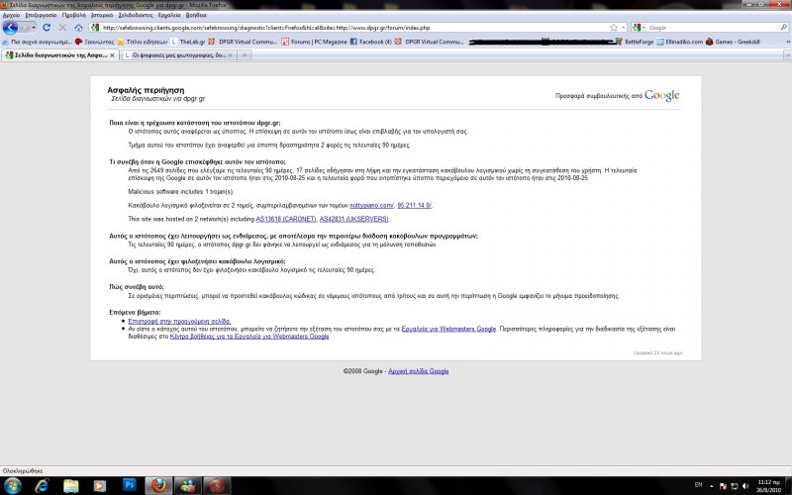
Task: Close the 'Σελίδα διαγνωστικών' tab
Action: (112, 55)
